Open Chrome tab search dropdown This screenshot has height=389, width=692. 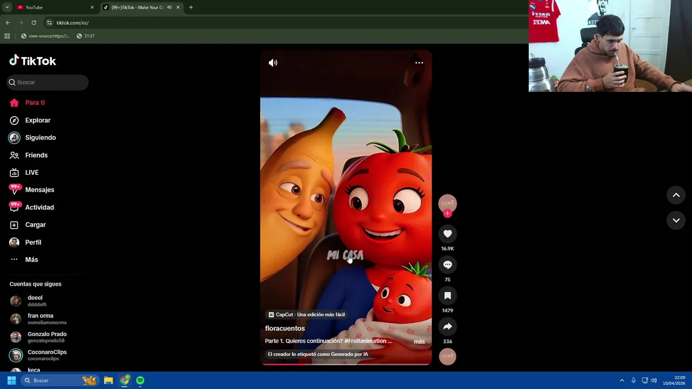point(7,8)
